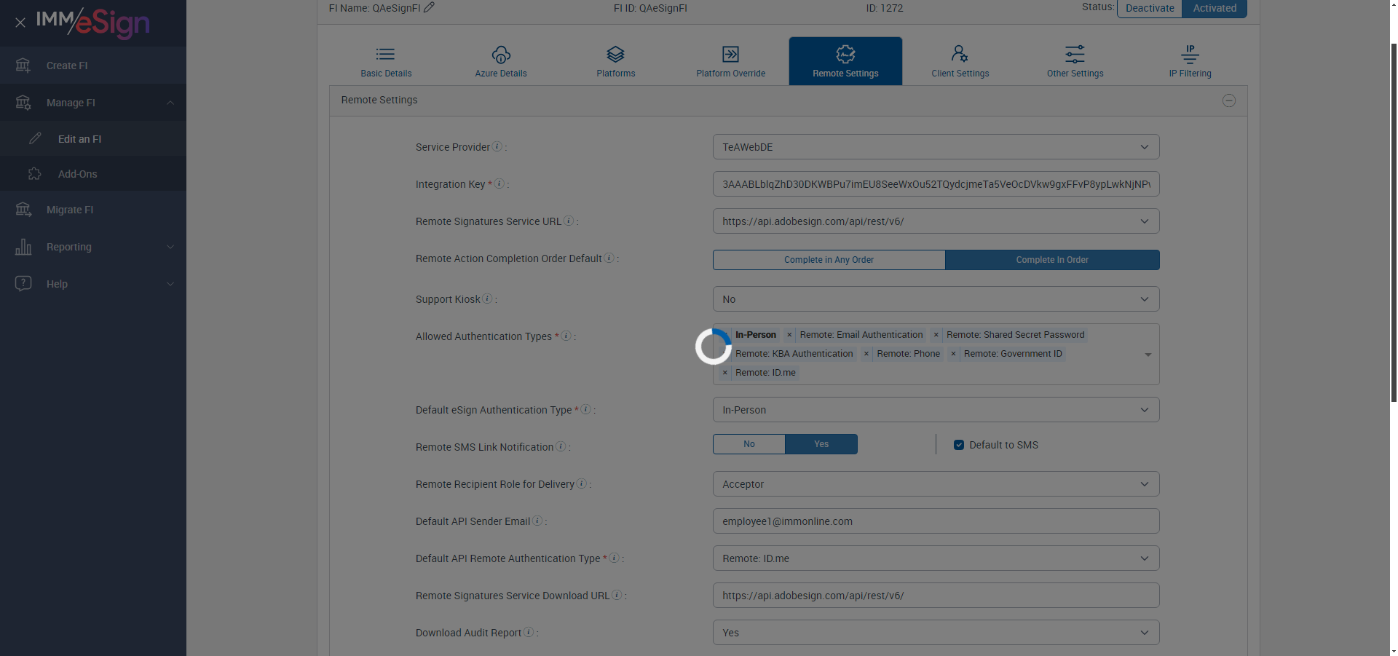Choose Complete in Any Order
Image resolution: width=1398 pixels, height=656 pixels.
point(829,260)
